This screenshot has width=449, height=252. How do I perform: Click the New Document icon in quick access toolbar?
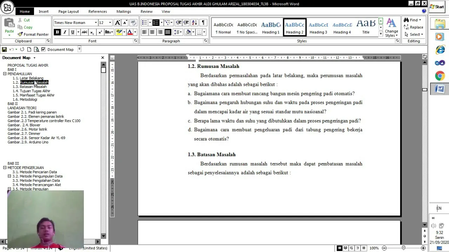pyautogui.click(x=29, y=49)
